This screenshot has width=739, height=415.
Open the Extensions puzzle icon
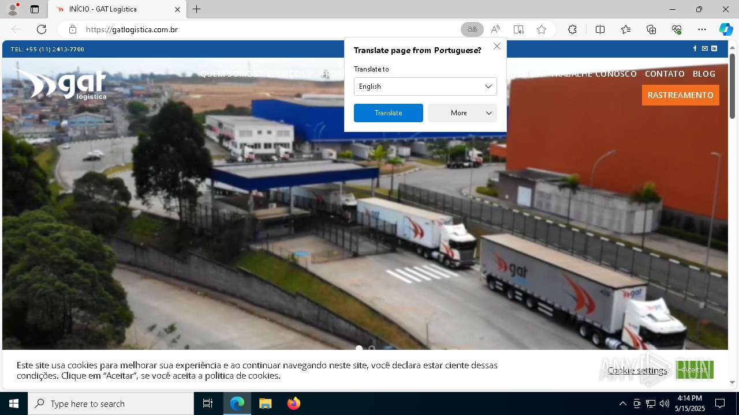coord(572,29)
